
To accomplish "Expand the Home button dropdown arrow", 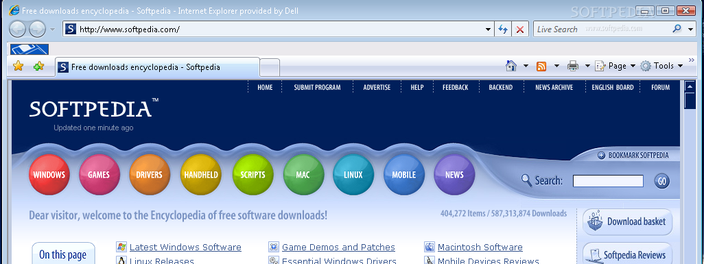I will tap(526, 67).
